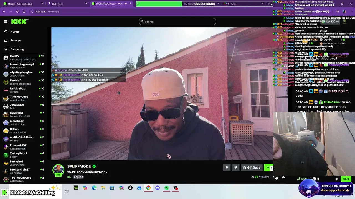355x199 pixels.
Task: Click the report flag icon below stream
Action: point(283,177)
